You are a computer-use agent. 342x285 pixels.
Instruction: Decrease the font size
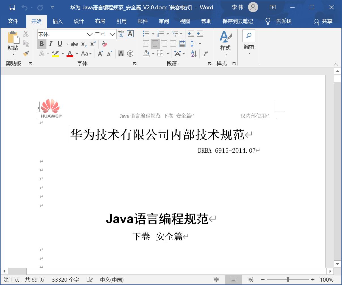pyautogui.click(x=110, y=54)
